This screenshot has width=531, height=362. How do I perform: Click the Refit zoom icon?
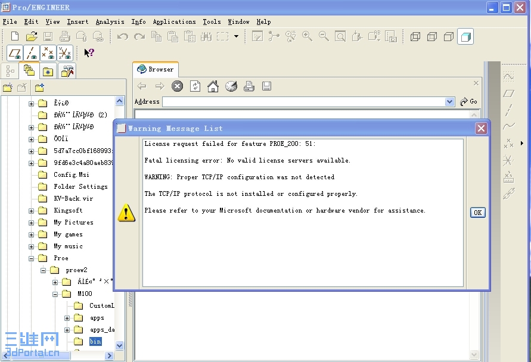pyautogui.click(x=340, y=36)
